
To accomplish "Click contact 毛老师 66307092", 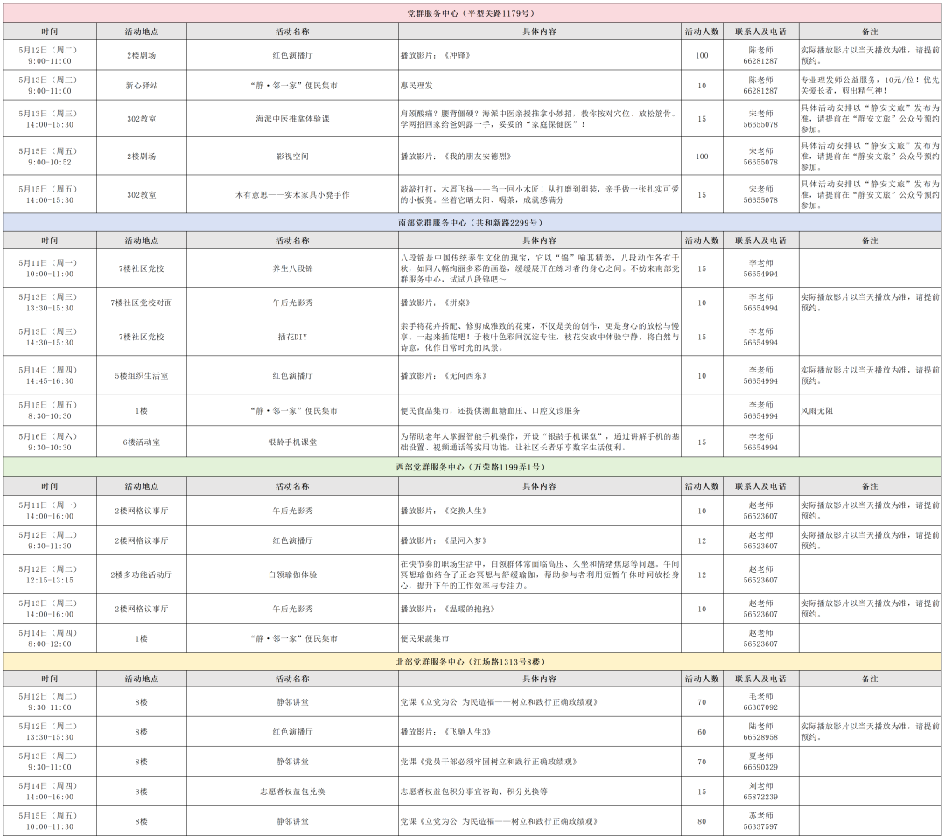I will [760, 702].
